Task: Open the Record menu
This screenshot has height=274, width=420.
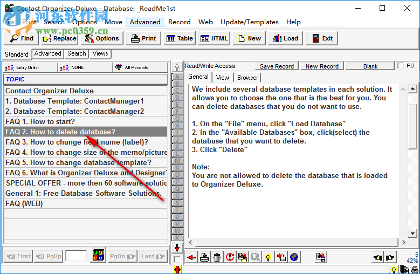Action: tap(180, 22)
